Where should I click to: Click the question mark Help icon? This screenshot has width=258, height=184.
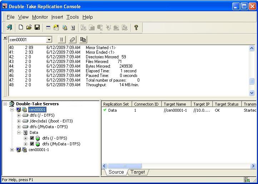coord(136,27)
